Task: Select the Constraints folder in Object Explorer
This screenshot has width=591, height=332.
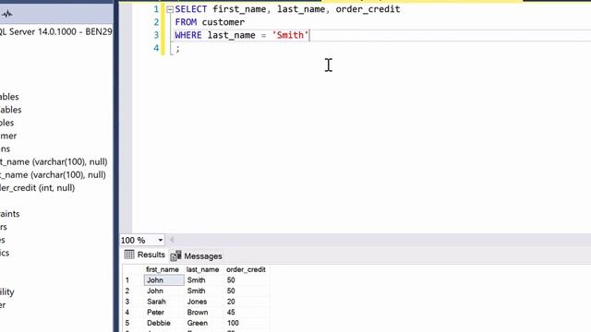Action: [x=10, y=214]
